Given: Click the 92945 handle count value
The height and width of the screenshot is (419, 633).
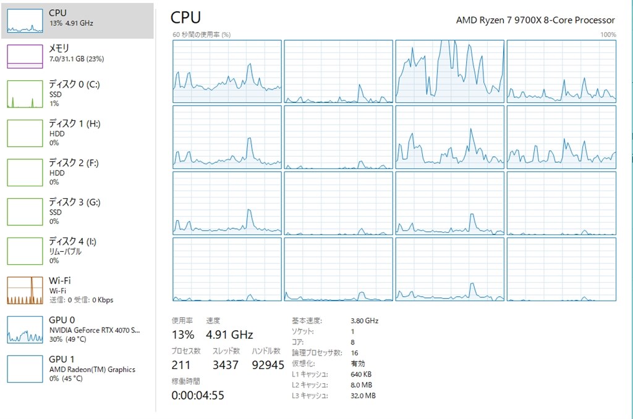Looking at the screenshot, I should click(268, 365).
